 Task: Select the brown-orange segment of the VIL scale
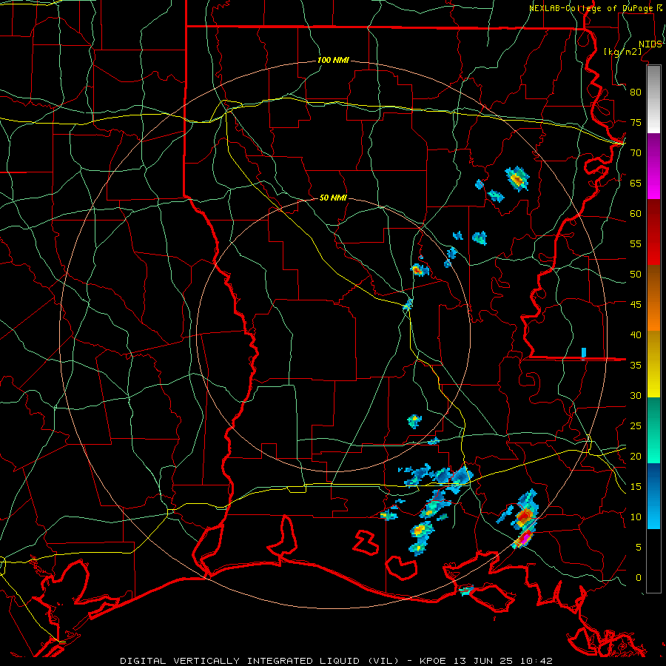(653, 298)
